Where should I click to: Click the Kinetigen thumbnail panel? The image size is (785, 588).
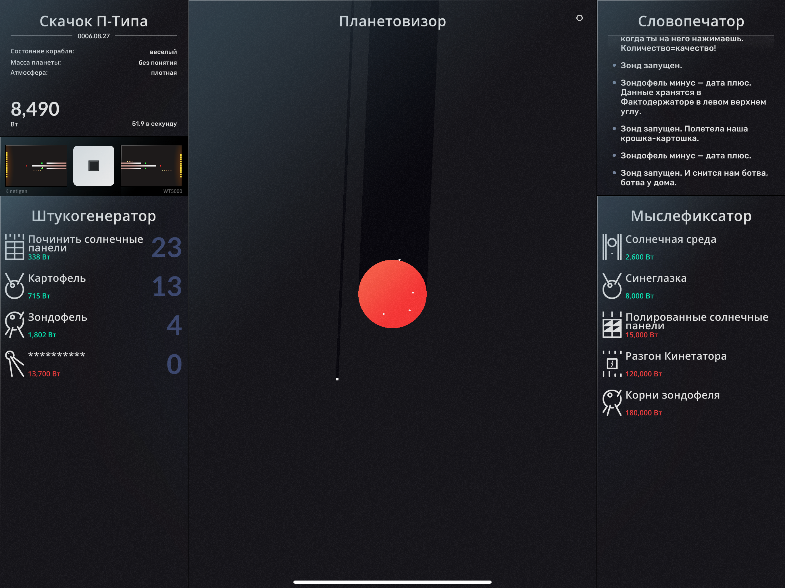pos(36,166)
